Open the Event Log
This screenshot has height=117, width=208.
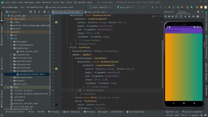pos(172,112)
